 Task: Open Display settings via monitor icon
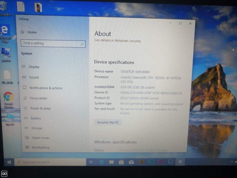click(24, 67)
